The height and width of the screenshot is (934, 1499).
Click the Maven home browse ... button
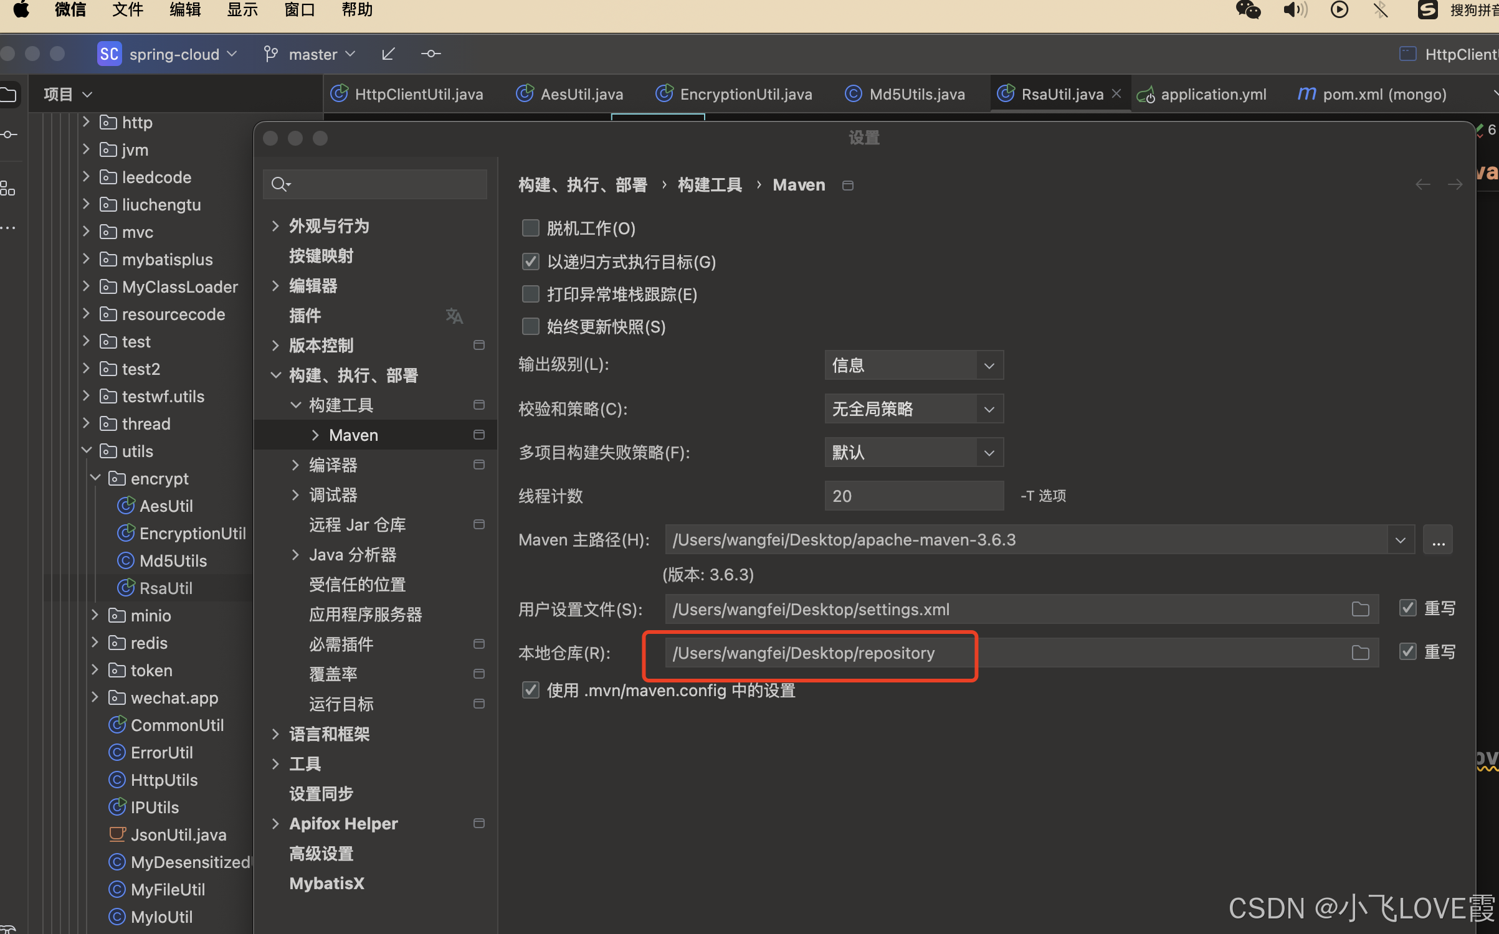(1438, 540)
